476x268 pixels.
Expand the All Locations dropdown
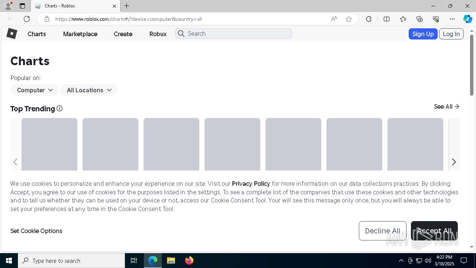(x=89, y=90)
